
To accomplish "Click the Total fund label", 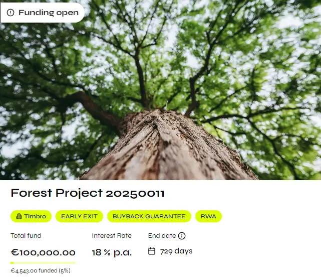I will (x=26, y=235).
